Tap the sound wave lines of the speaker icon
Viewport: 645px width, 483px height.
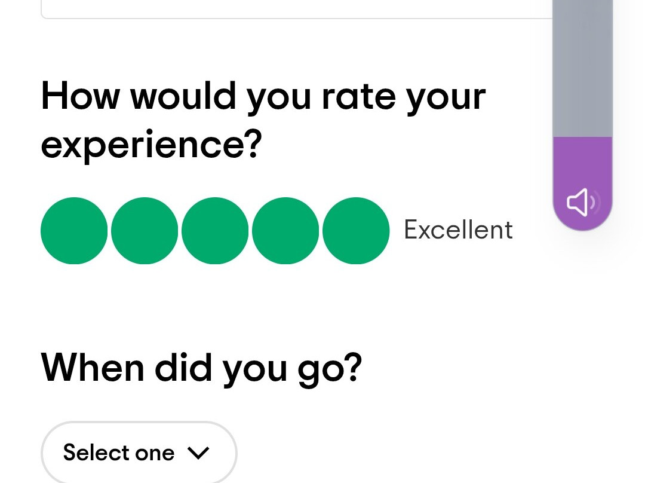[595, 202]
